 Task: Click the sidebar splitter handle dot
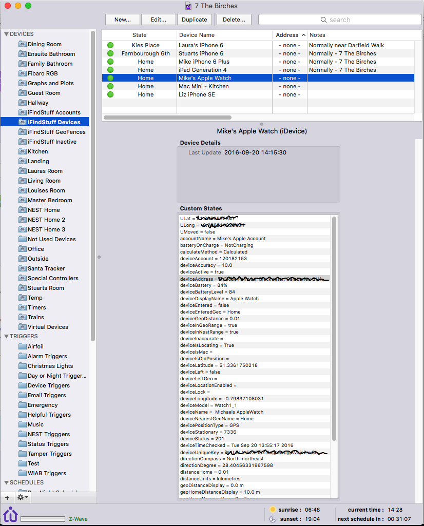(99, 257)
